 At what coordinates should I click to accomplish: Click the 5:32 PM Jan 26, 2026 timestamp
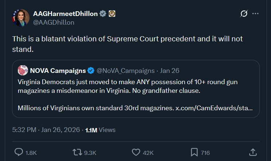46,130
